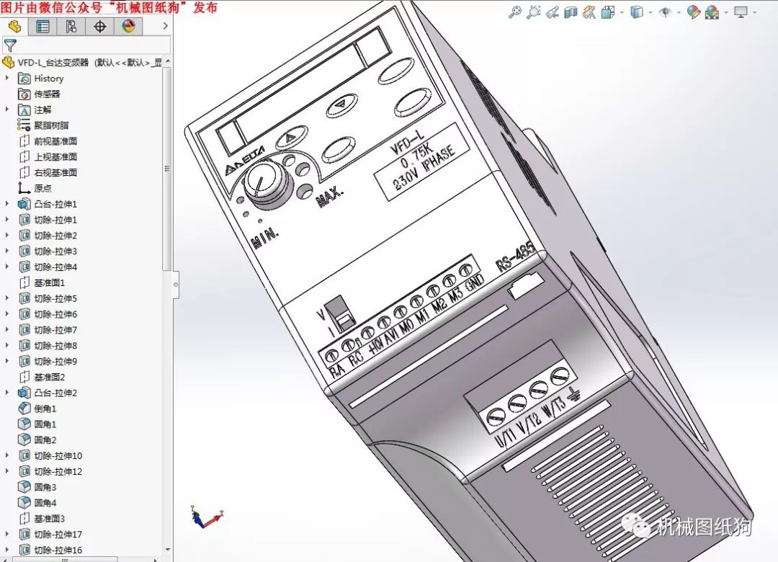Open the View Orientation dropdown arrow
This screenshot has height=562, width=778.
pos(622,12)
